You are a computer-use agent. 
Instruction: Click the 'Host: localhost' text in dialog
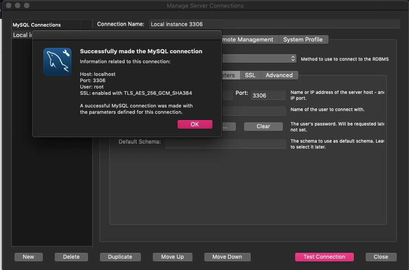[98, 74]
